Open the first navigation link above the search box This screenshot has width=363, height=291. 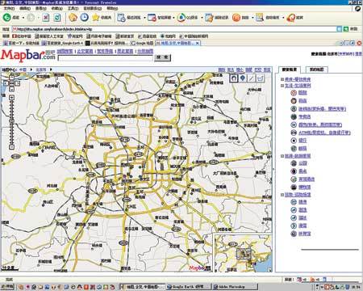click(x=65, y=51)
